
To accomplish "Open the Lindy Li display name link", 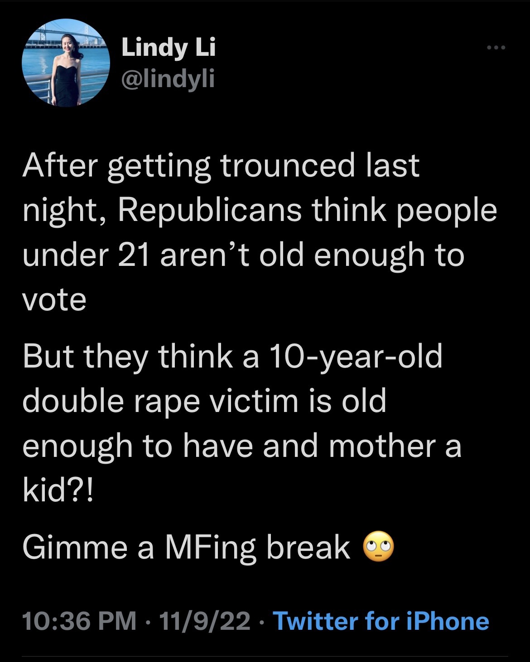I will [169, 47].
